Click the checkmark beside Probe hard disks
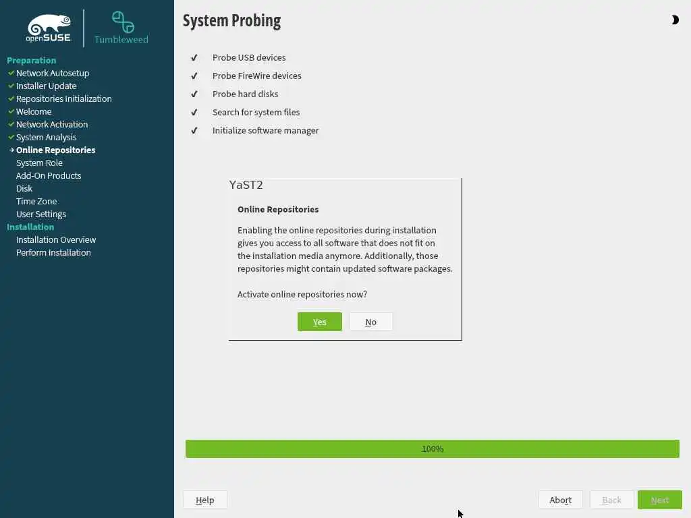 194,94
